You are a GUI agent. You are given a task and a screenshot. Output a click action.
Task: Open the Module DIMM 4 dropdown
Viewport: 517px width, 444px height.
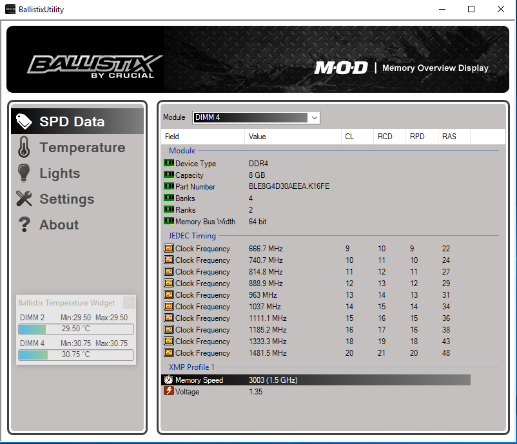click(256, 117)
